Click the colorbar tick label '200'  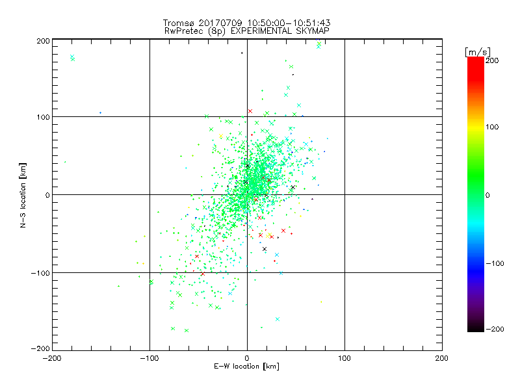(x=492, y=60)
